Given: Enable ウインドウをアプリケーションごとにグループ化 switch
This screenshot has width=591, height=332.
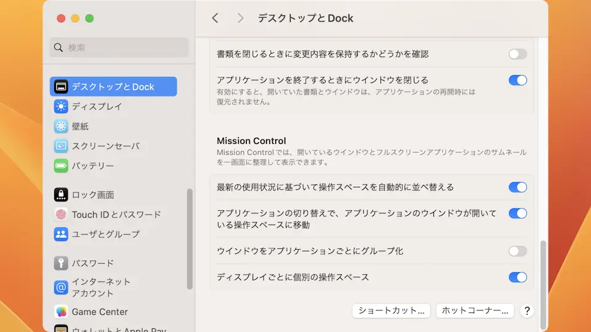Looking at the screenshot, I should (x=517, y=251).
